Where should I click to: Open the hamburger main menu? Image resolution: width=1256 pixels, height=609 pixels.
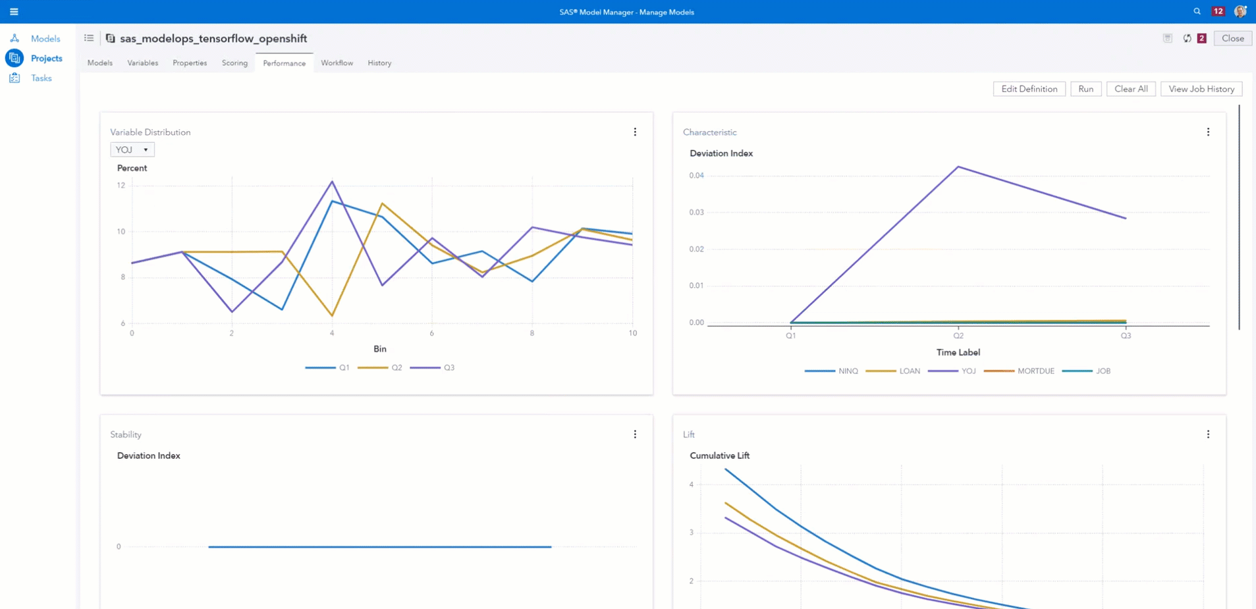point(14,12)
